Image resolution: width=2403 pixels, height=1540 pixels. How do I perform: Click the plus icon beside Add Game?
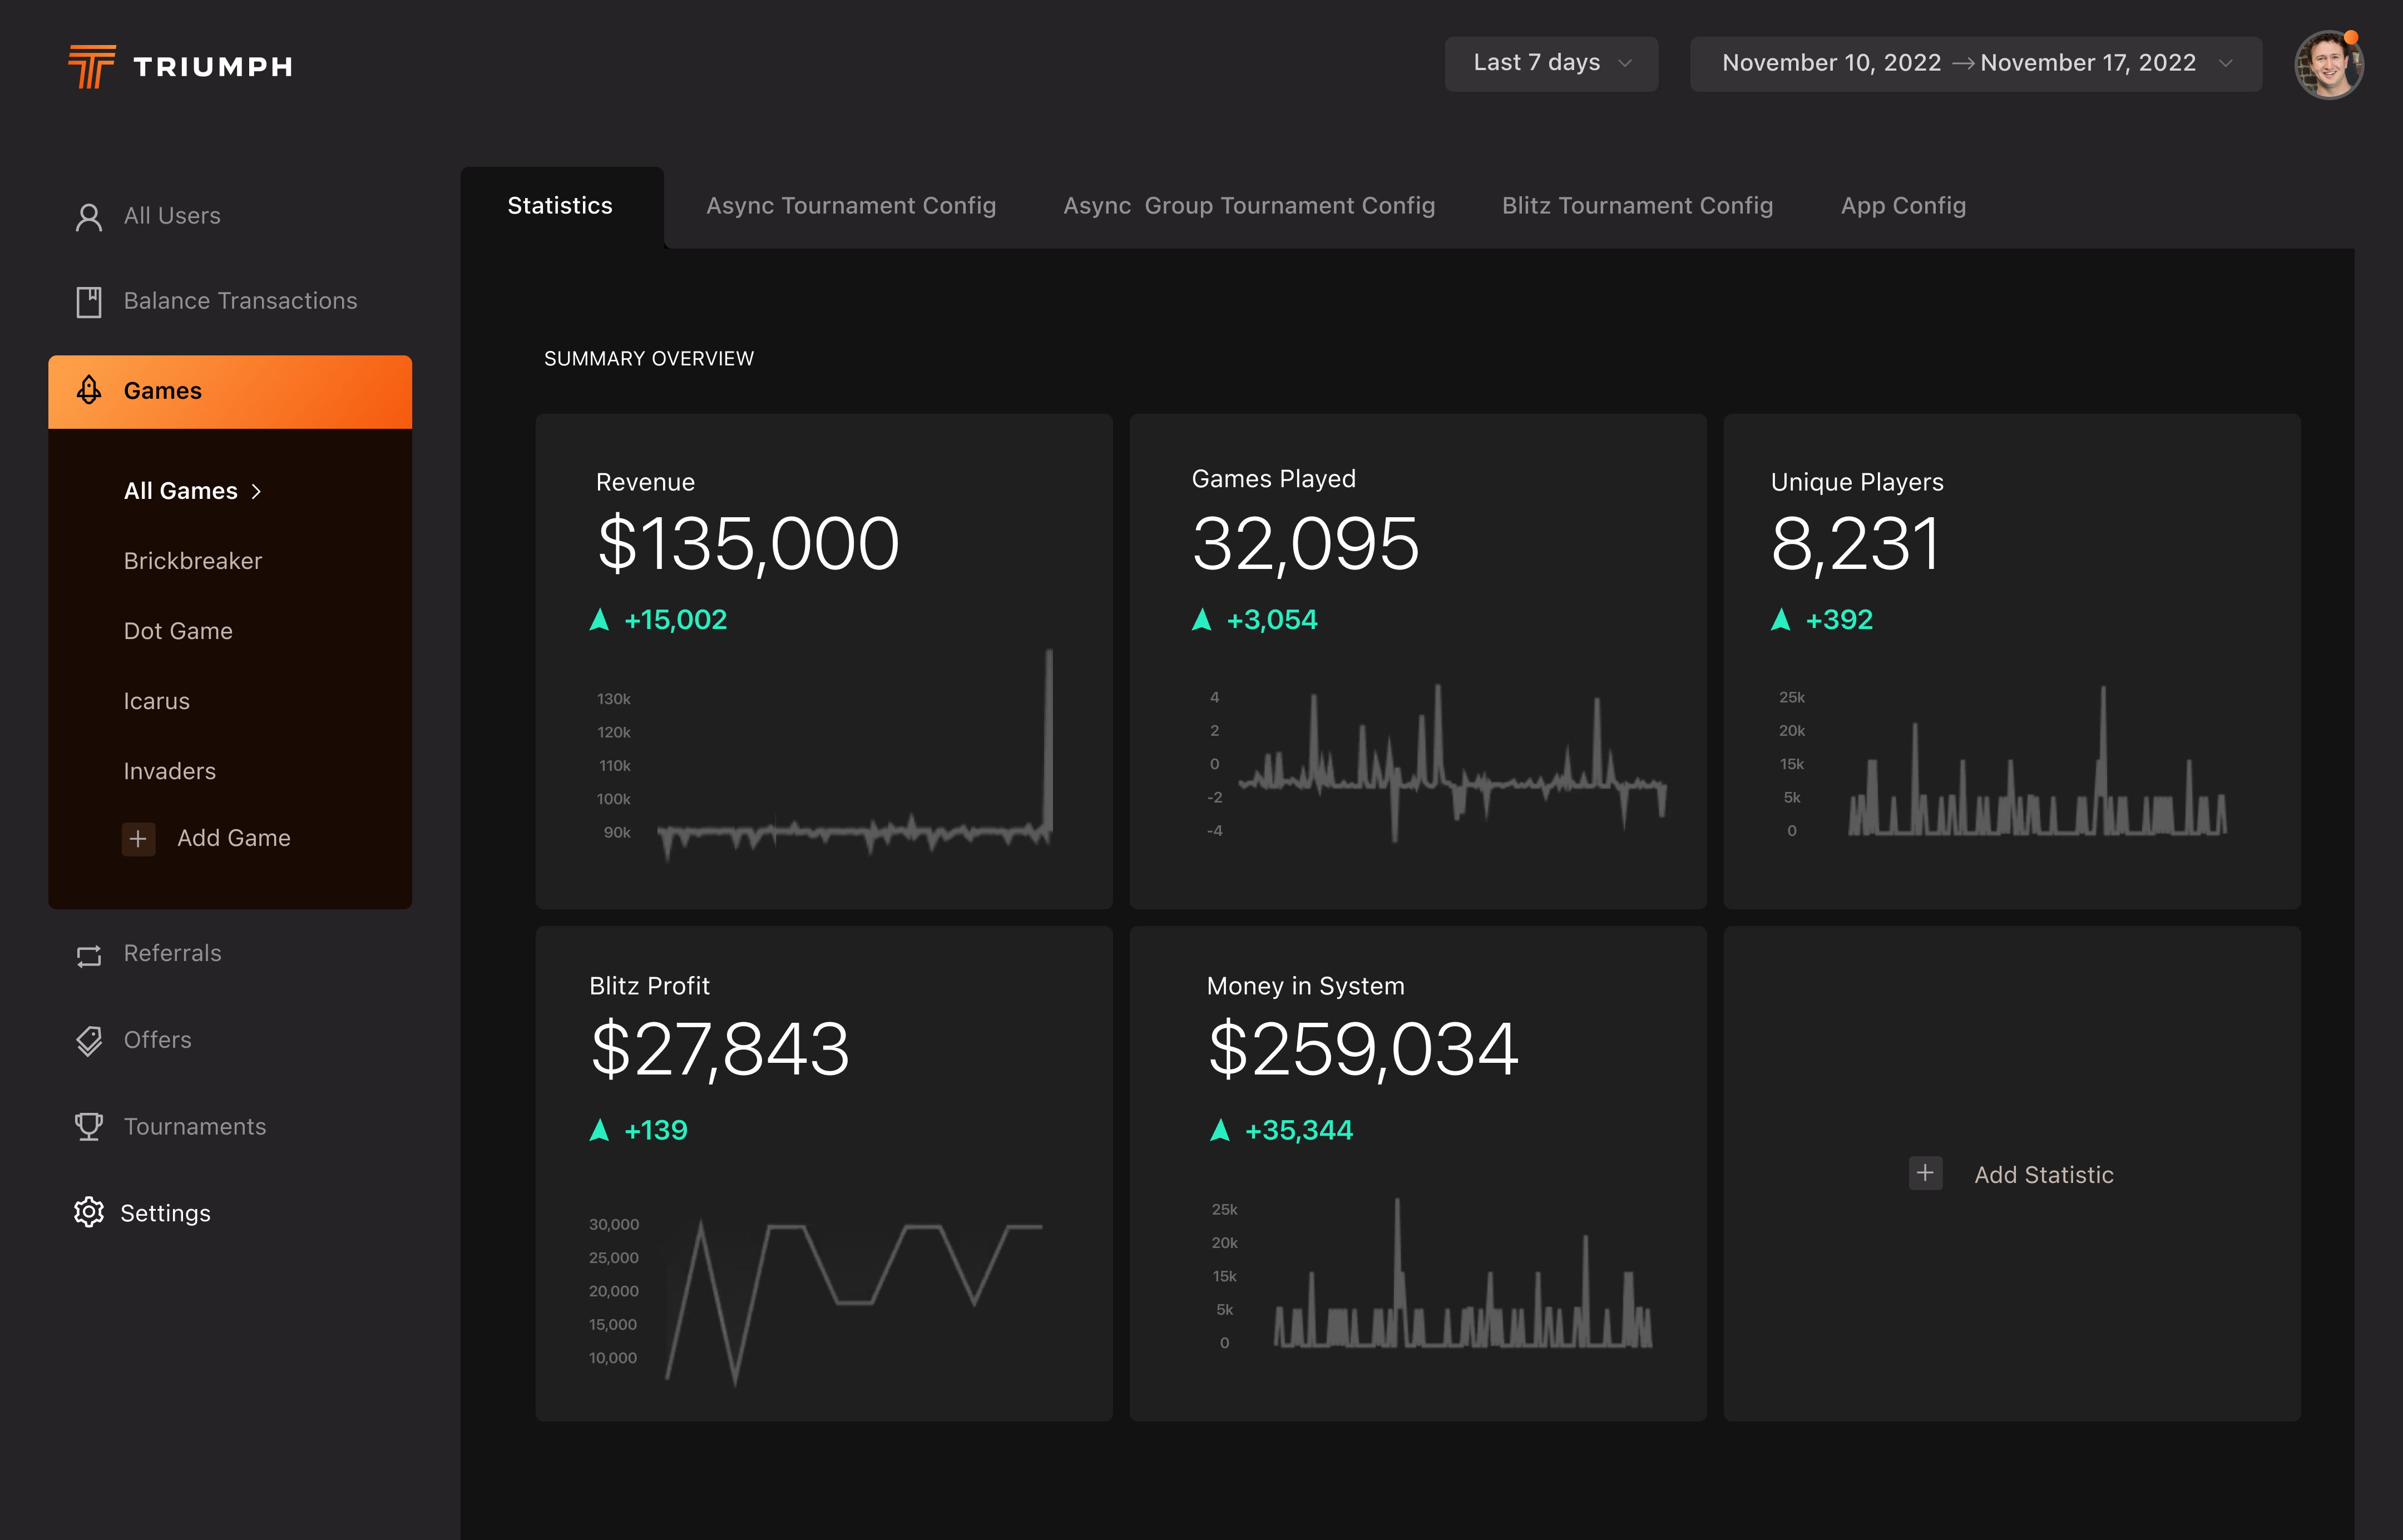click(138, 838)
